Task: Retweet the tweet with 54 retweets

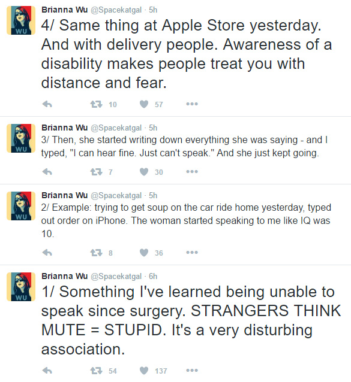Action: pyautogui.click(x=97, y=371)
